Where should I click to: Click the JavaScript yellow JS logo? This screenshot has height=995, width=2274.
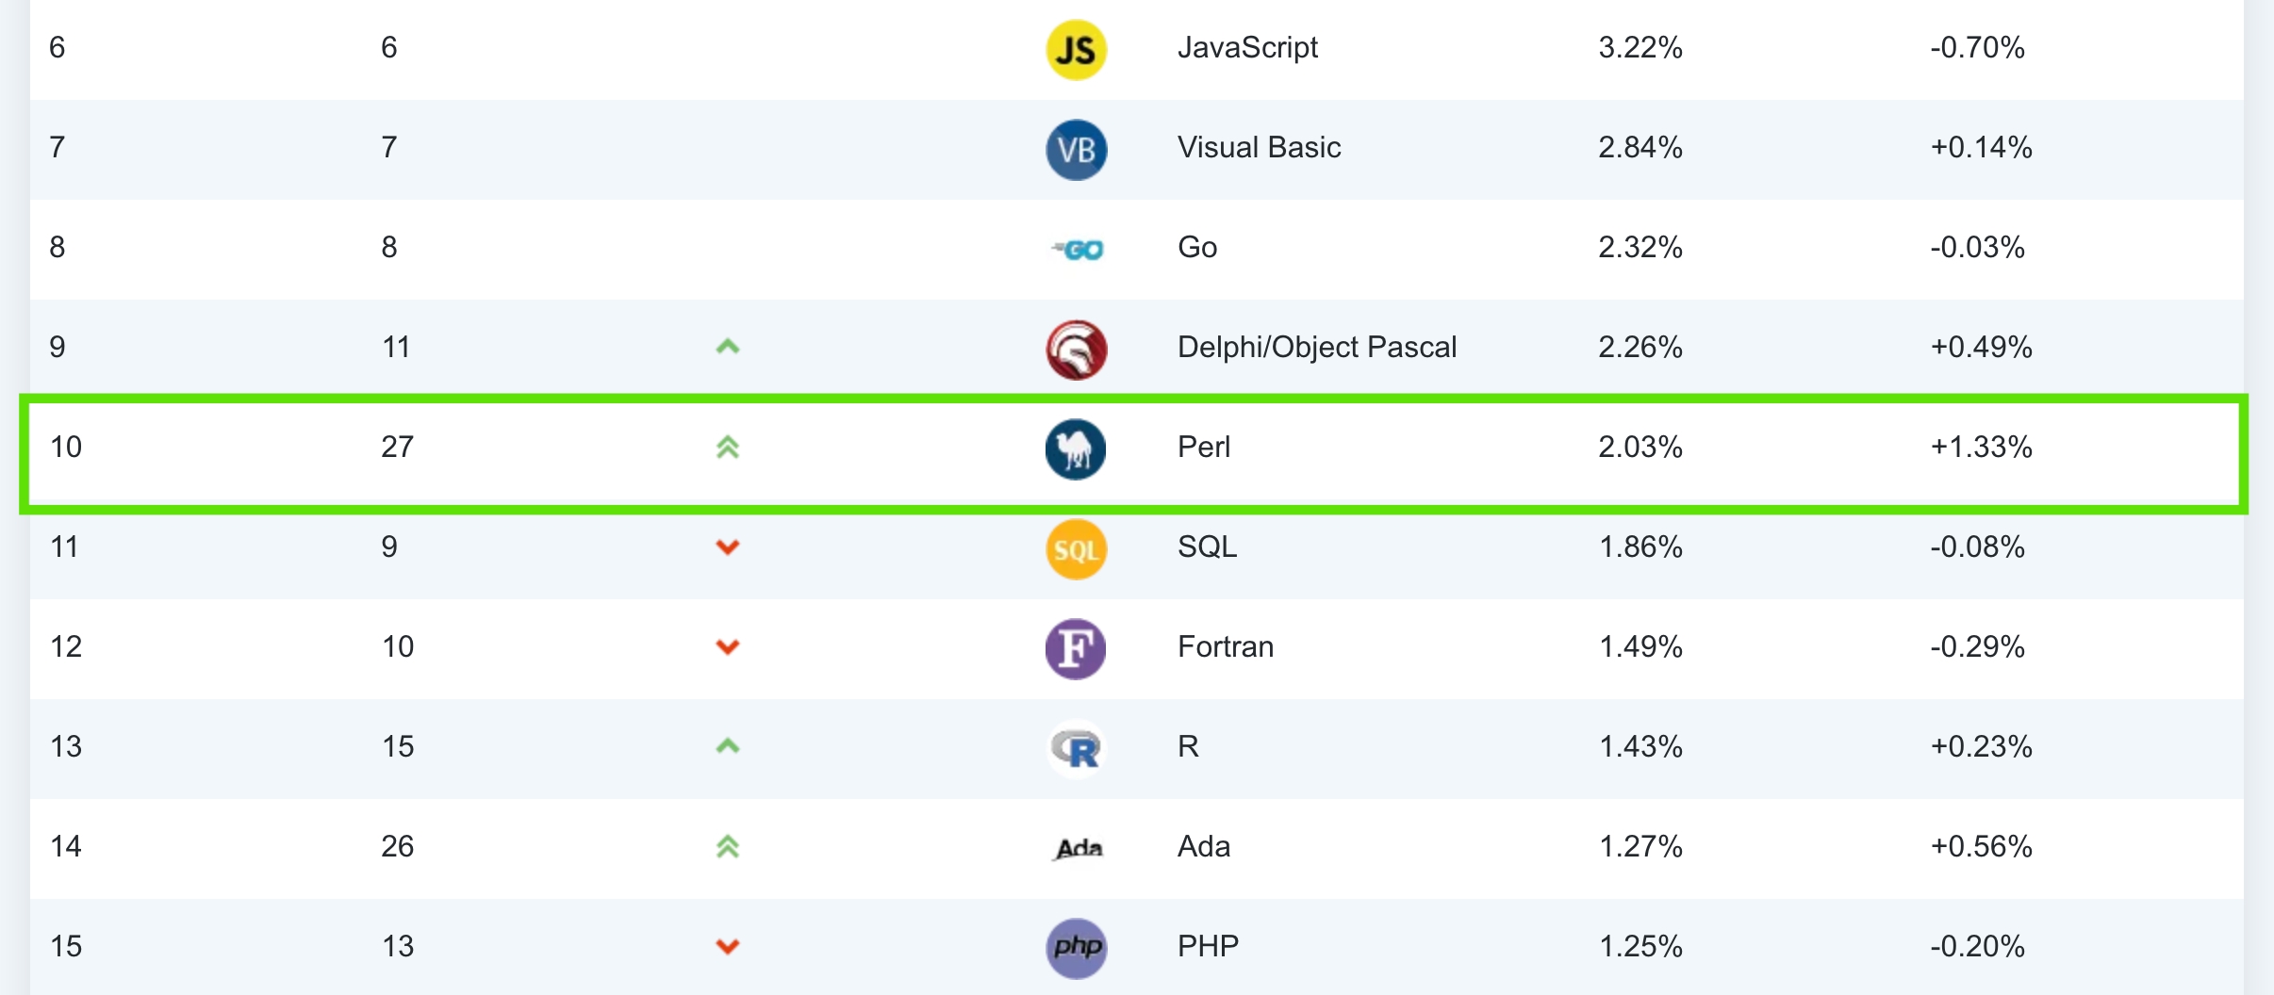pyautogui.click(x=1076, y=49)
